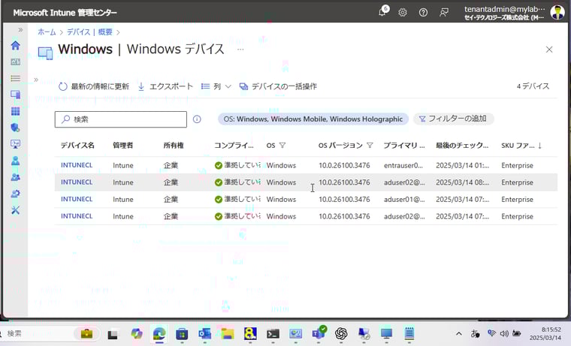Show hidden system tray icons chevron
Screen dimensions: 571x346
pyautogui.click(x=459, y=334)
